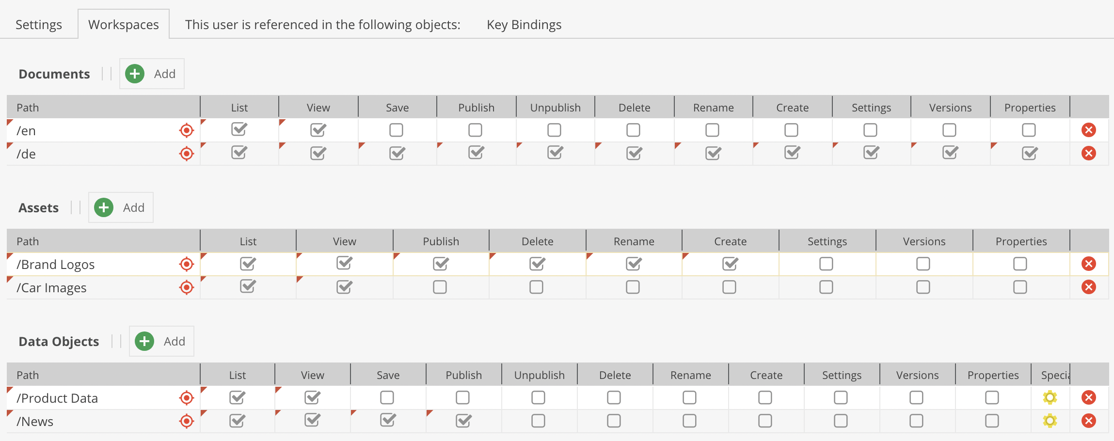The width and height of the screenshot is (1114, 441).
Task: Remove the /Product Data workspace row
Action: [1088, 398]
